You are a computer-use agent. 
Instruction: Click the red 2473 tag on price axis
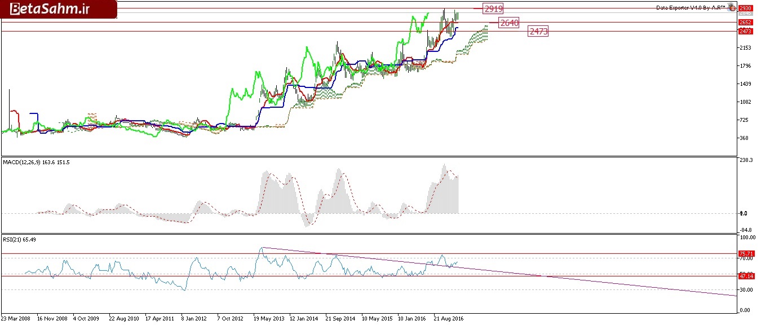pyautogui.click(x=745, y=31)
